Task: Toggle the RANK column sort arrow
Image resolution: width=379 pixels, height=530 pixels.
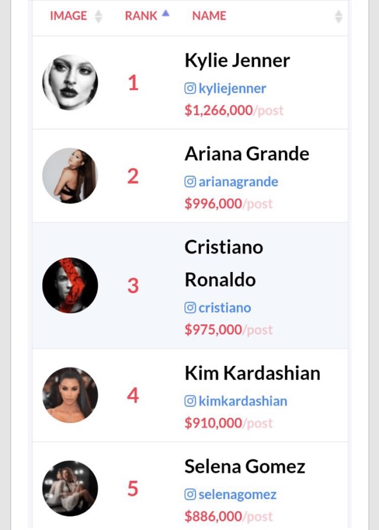Action: [165, 13]
